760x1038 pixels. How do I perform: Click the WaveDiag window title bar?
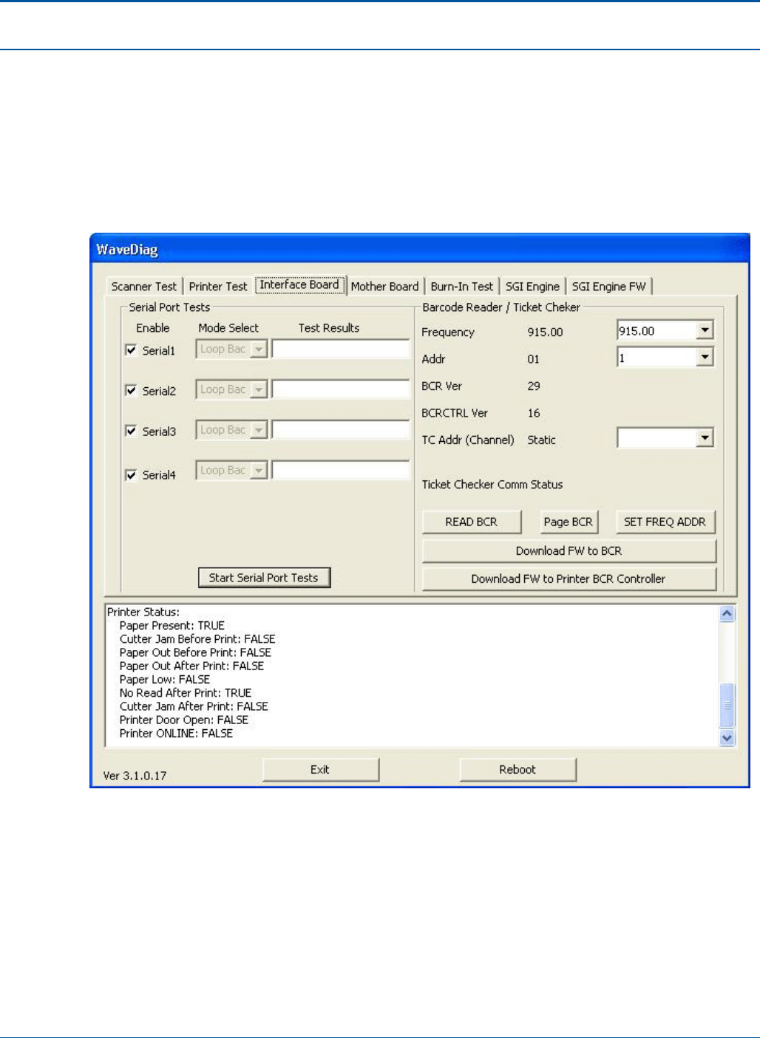pos(419,249)
